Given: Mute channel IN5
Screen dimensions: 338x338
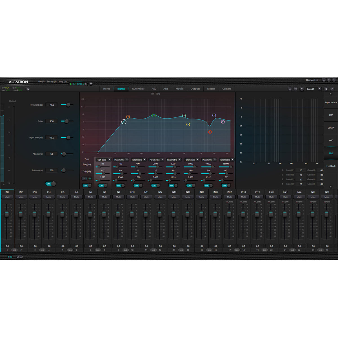Looking at the screenshot, I should pyautogui.click(x=63, y=197).
